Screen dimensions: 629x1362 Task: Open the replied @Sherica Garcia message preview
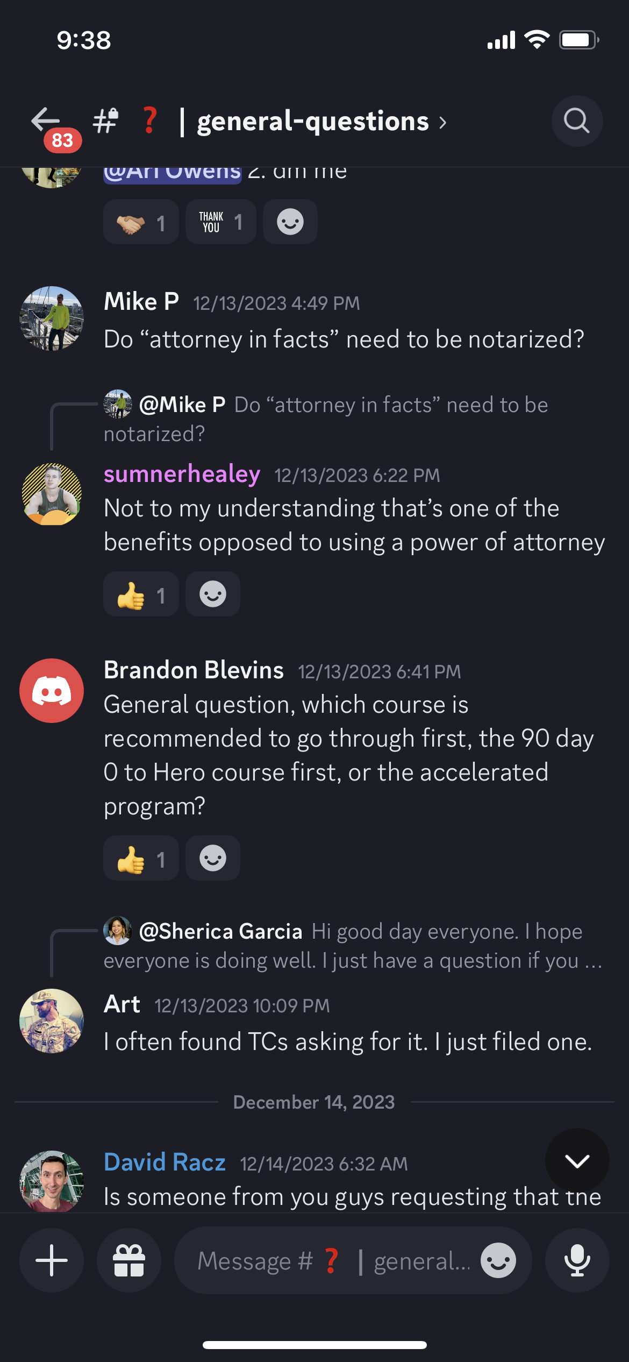pos(352,946)
